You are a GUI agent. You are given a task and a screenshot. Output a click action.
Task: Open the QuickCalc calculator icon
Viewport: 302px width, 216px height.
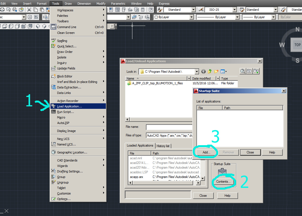[143, 10]
